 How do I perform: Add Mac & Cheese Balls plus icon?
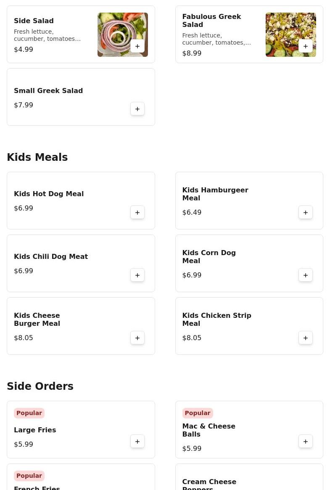pos(306,442)
